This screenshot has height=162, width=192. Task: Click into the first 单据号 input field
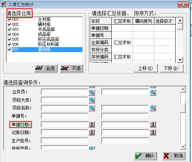(64, 116)
